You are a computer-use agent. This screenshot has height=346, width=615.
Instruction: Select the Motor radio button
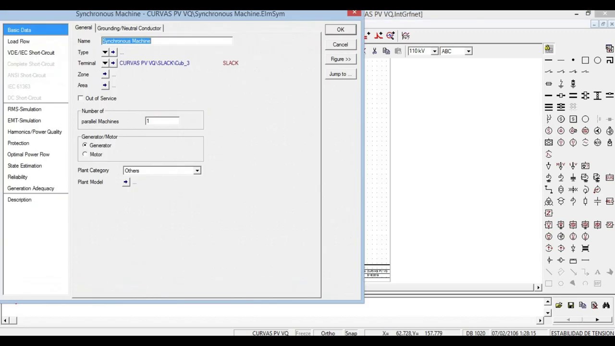[x=85, y=154]
